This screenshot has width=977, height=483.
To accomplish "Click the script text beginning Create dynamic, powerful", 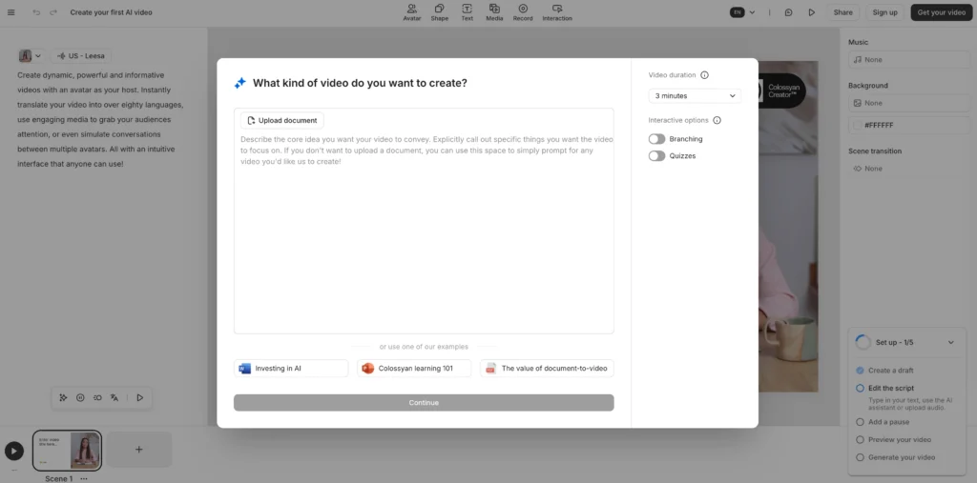I will 100,119.
